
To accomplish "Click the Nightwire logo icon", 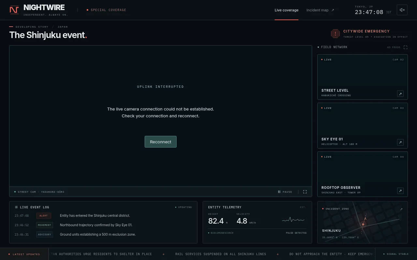I will [x=14, y=10].
